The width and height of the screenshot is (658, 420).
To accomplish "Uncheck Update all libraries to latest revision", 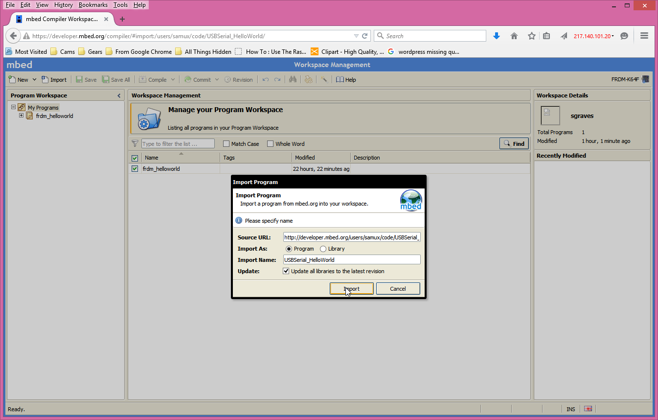I will [286, 271].
